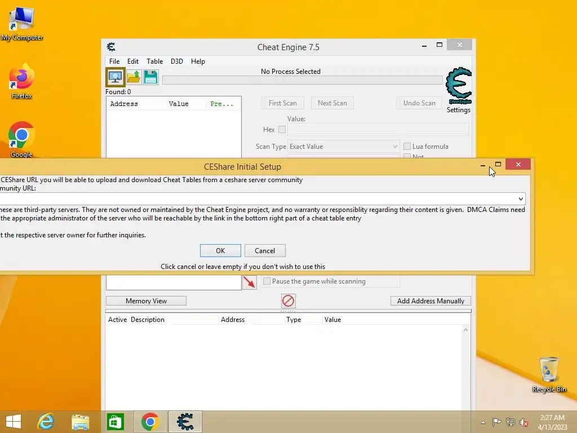Open Cheat Engine Settings logo
Image resolution: width=577 pixels, height=433 pixels.
(x=459, y=86)
